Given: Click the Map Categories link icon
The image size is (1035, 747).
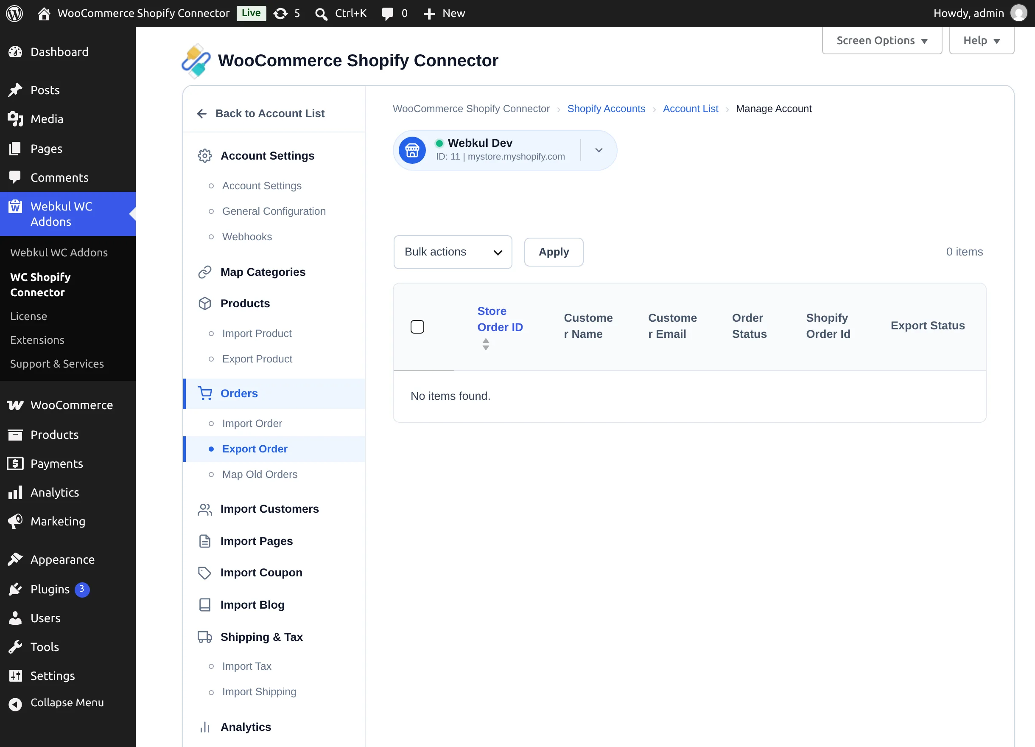Looking at the screenshot, I should click(204, 272).
